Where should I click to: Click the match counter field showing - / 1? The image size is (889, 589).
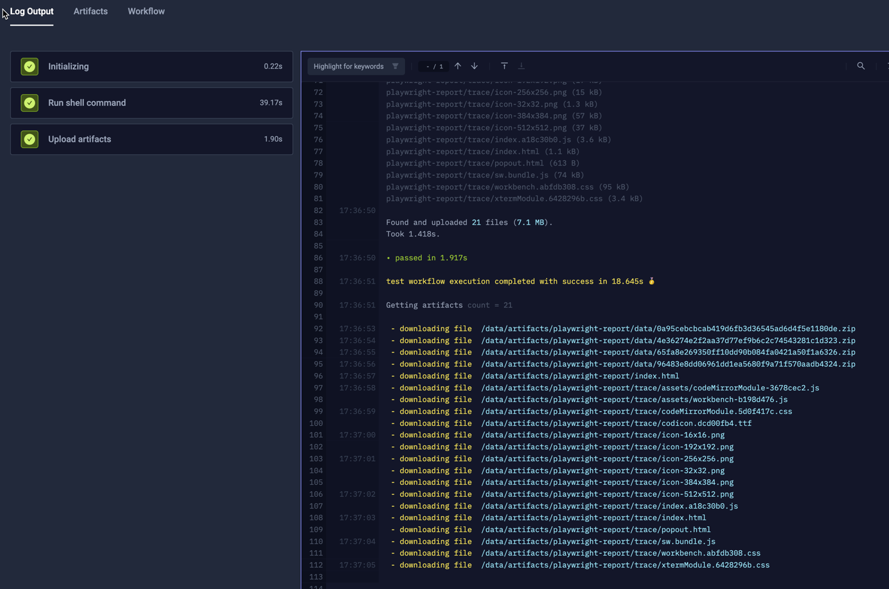(x=433, y=65)
